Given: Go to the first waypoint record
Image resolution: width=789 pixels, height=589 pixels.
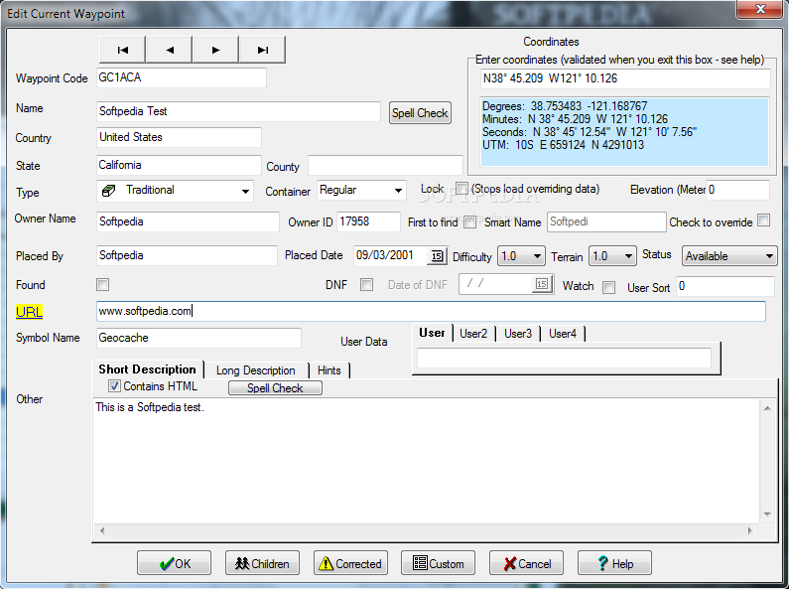Looking at the screenshot, I should [123, 50].
